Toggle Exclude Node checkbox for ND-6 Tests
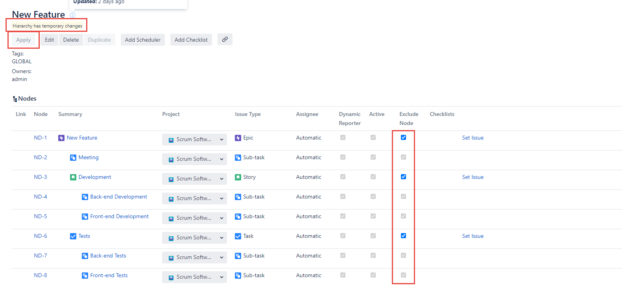Viewport: 622px width, 285px height. pos(403,236)
